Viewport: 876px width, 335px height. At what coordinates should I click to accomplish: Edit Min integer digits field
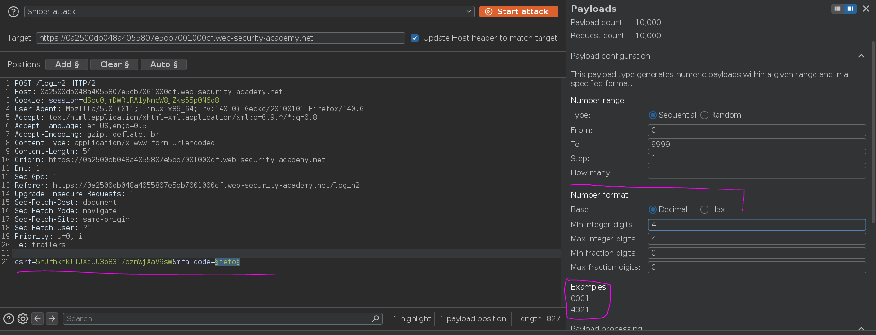[756, 224]
